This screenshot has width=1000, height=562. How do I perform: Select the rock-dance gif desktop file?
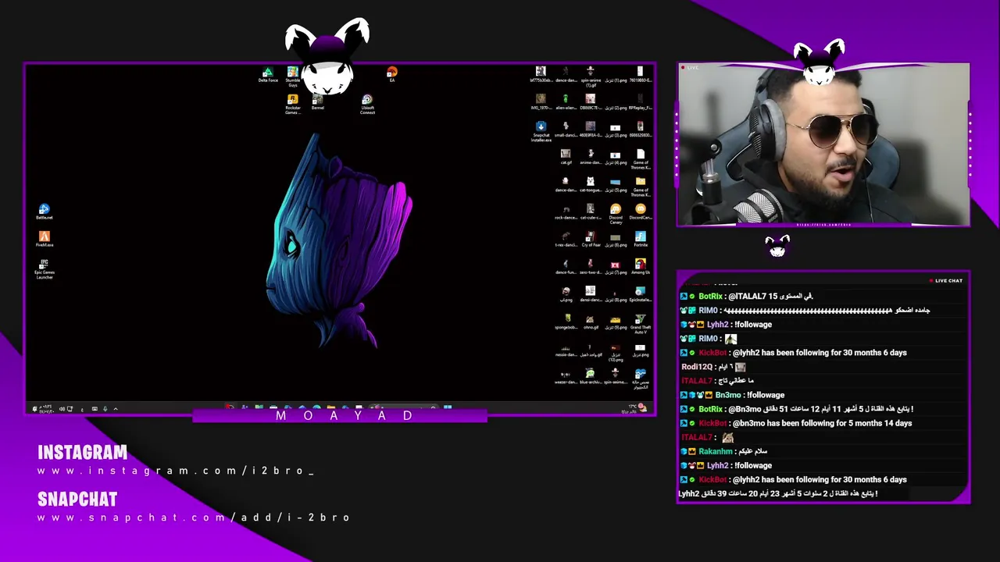tap(566, 212)
